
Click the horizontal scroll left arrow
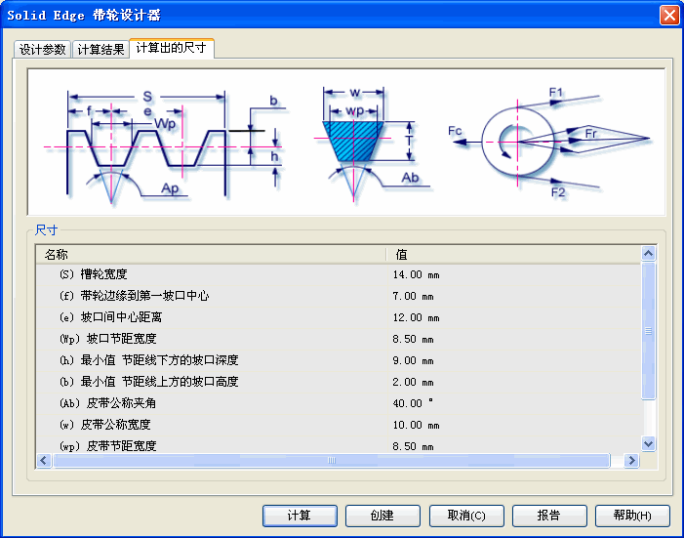tap(44, 460)
